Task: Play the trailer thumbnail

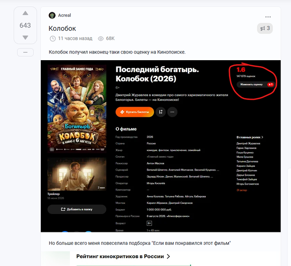Action: pos(77,174)
